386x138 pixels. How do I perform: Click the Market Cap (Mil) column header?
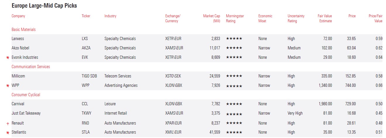pyautogui.click(x=211, y=18)
